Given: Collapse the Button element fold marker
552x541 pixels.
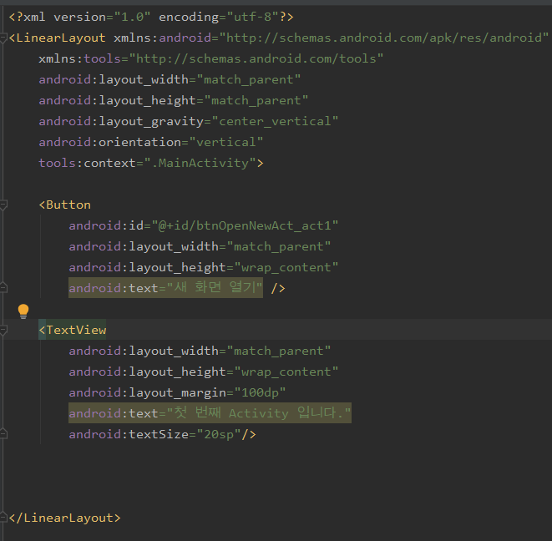Looking at the screenshot, I should (3, 205).
